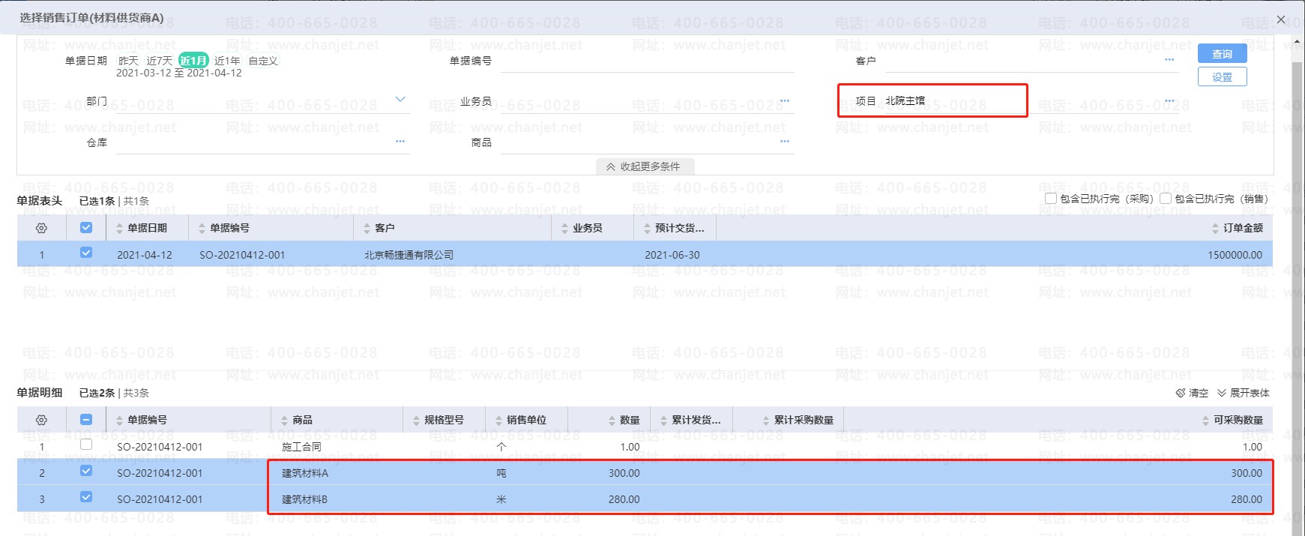This screenshot has width=1305, height=536.
Task: Click the date range text 2021-03-12 至 2021-04-12
Action: tap(179, 73)
